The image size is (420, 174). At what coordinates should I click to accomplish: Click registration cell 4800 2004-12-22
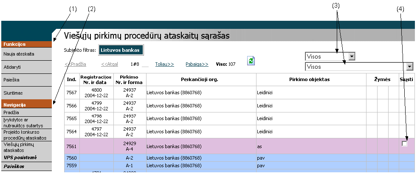tap(96, 93)
